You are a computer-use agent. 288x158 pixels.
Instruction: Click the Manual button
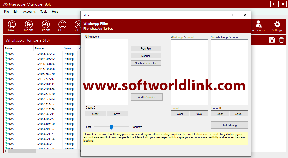[x=146, y=56]
